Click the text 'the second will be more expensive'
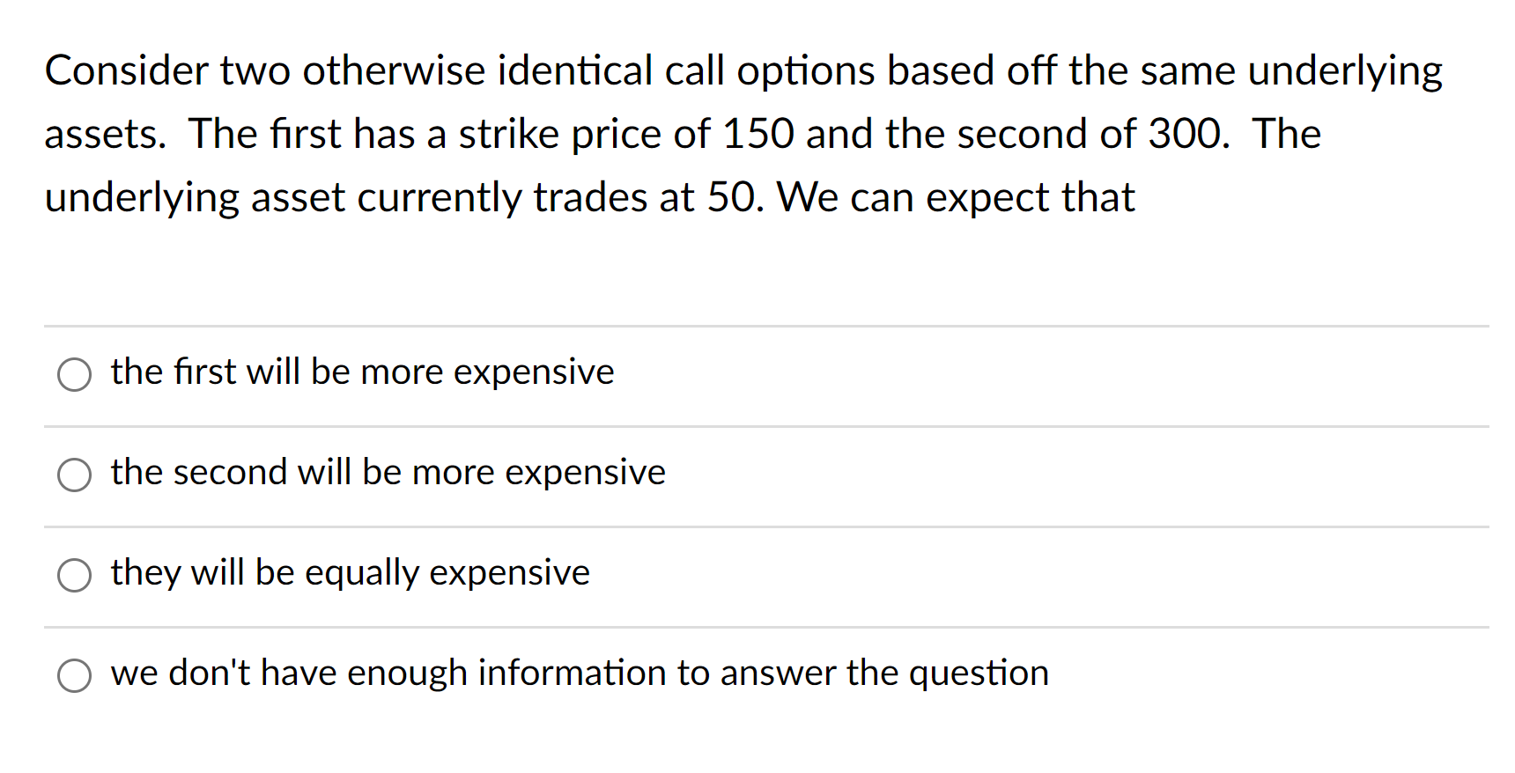 388,472
